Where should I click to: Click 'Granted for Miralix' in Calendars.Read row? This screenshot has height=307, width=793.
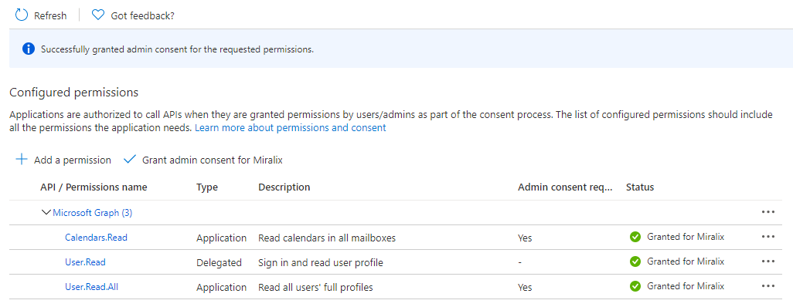[x=686, y=237]
